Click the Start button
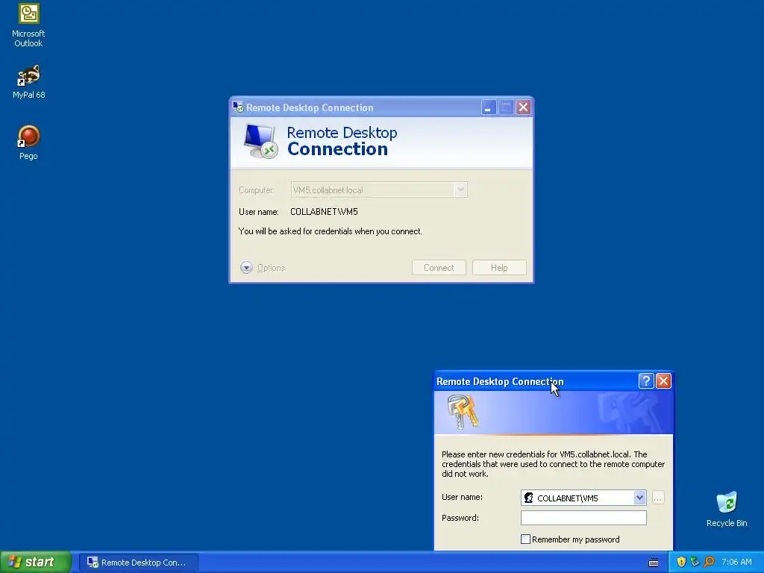The width and height of the screenshot is (764, 573). tap(35, 562)
